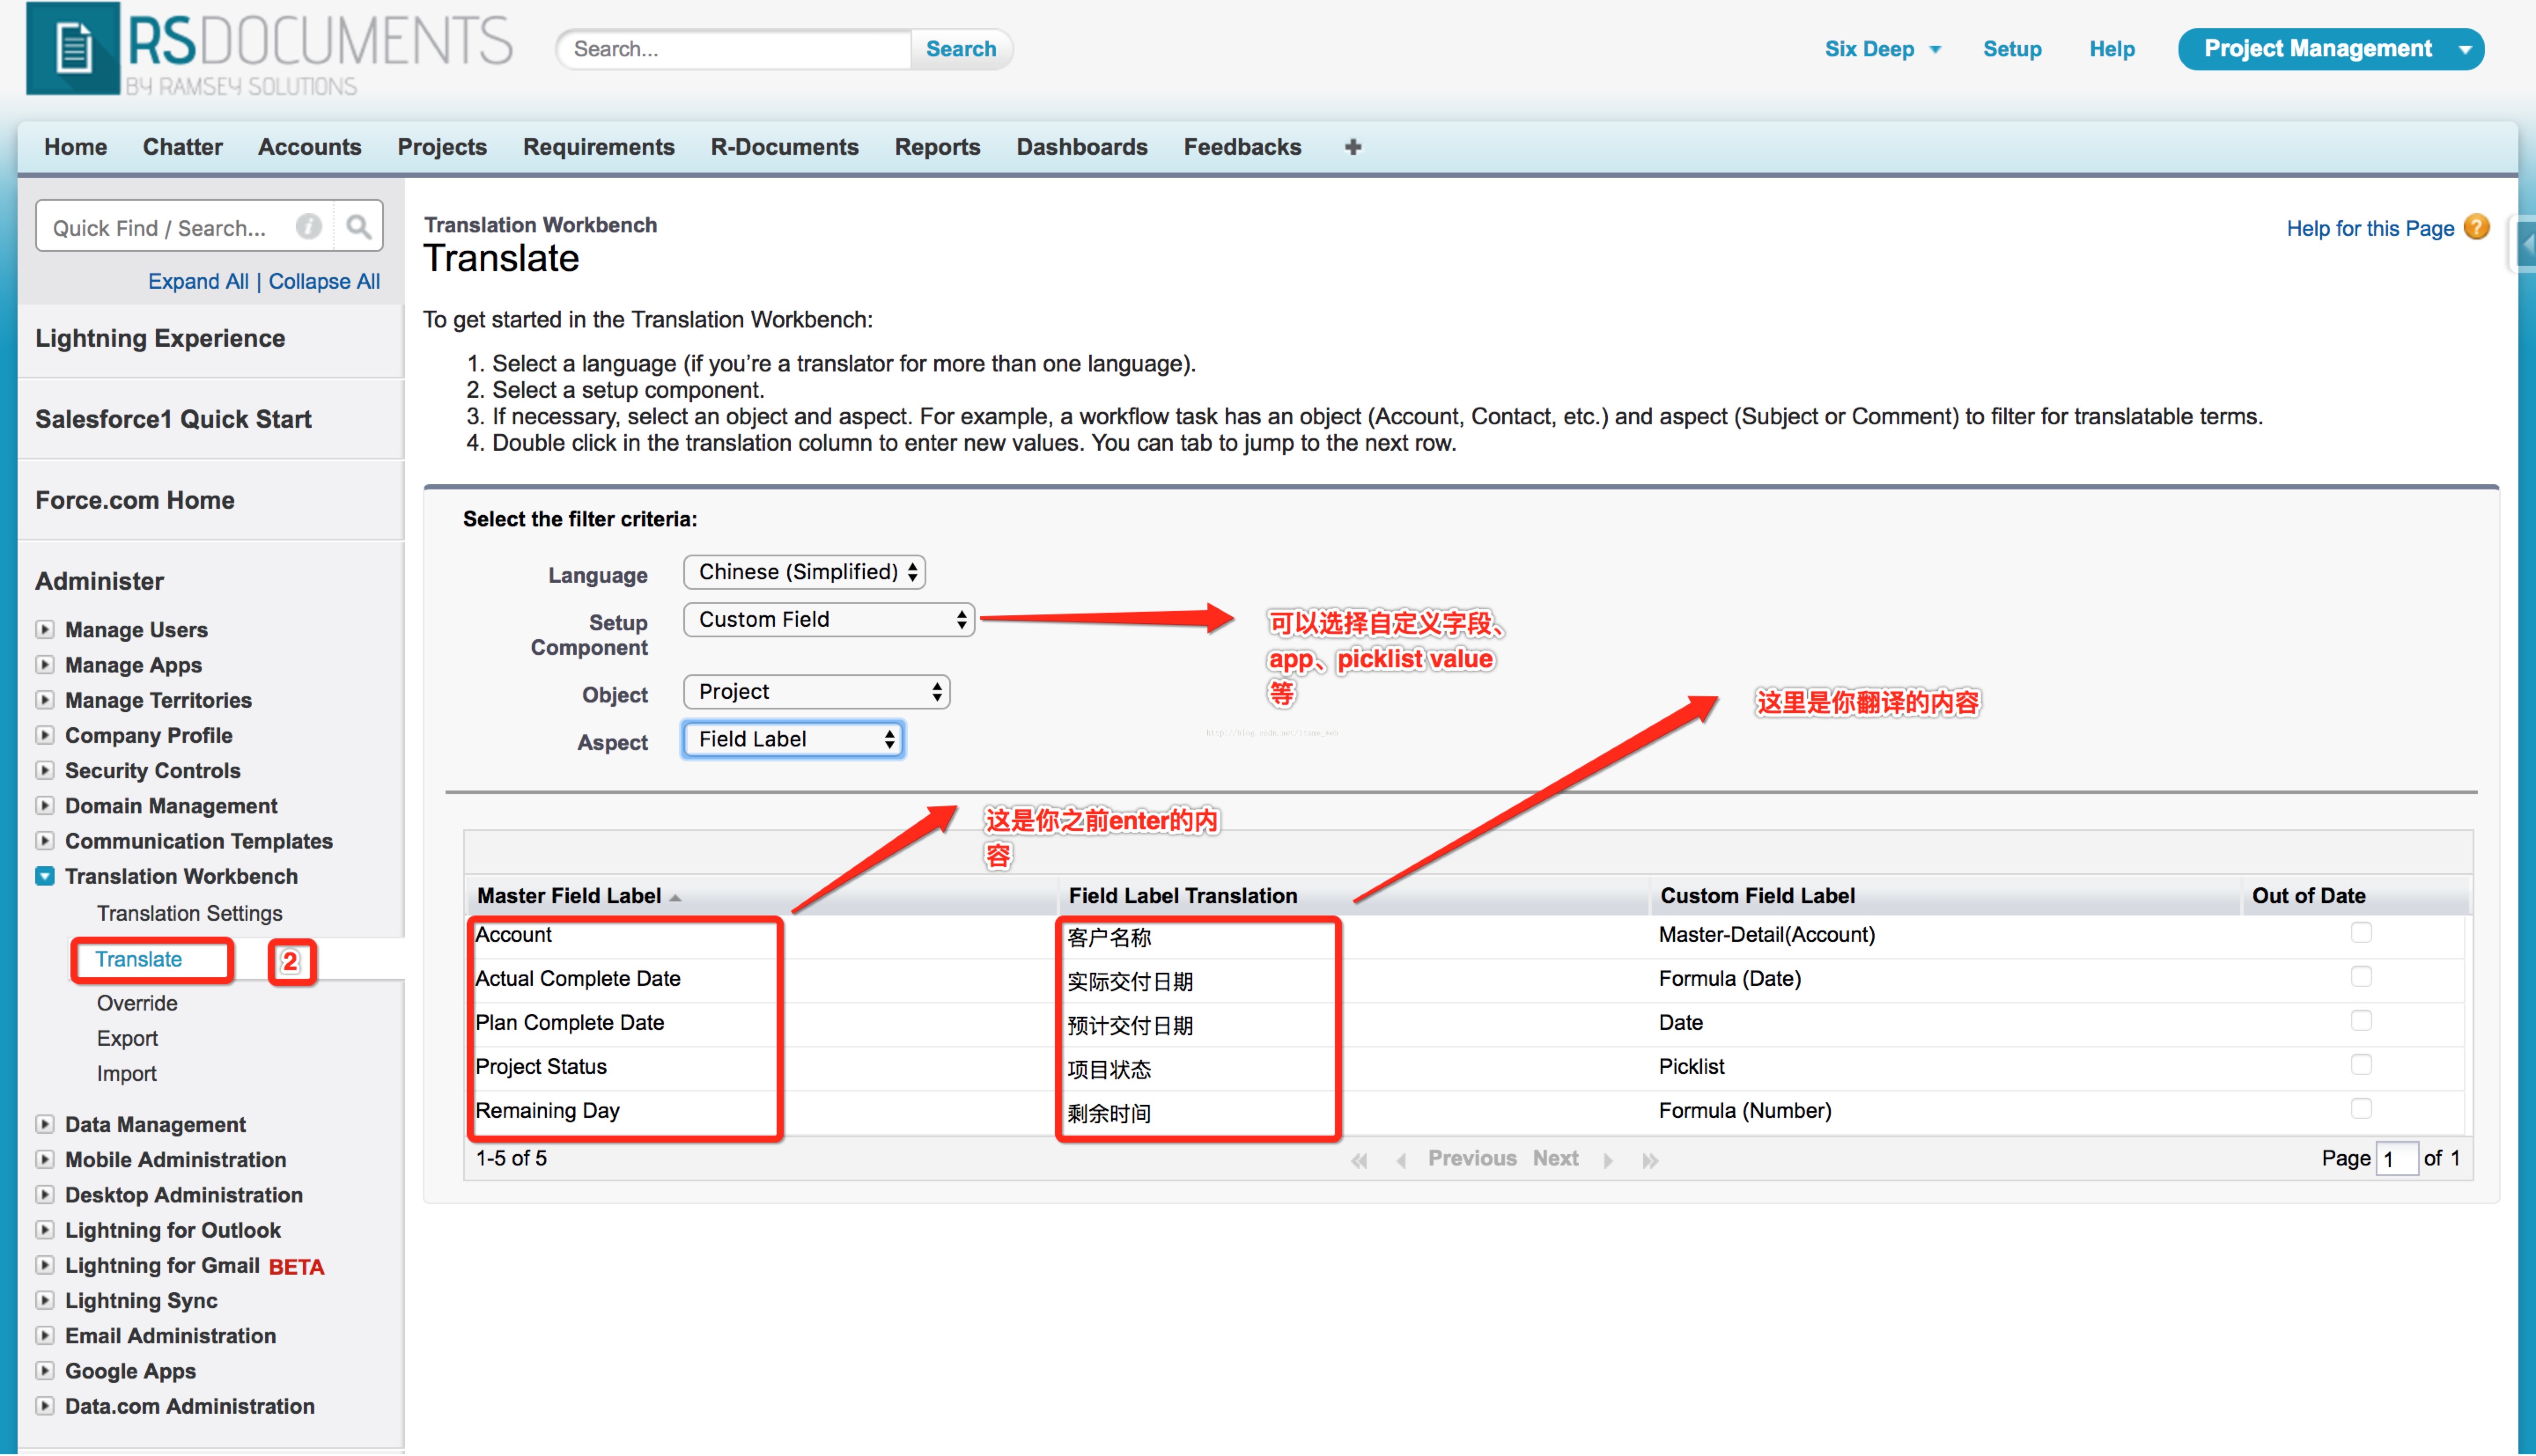The image size is (2536, 1456).
Task: Go to the first page arrow icon
Action: tap(1359, 1160)
